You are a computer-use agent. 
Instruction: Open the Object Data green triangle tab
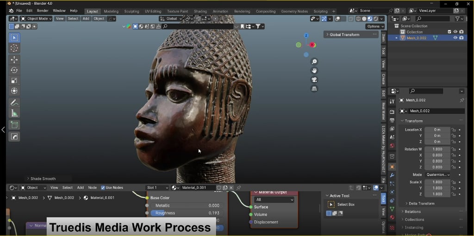[x=392, y=209]
